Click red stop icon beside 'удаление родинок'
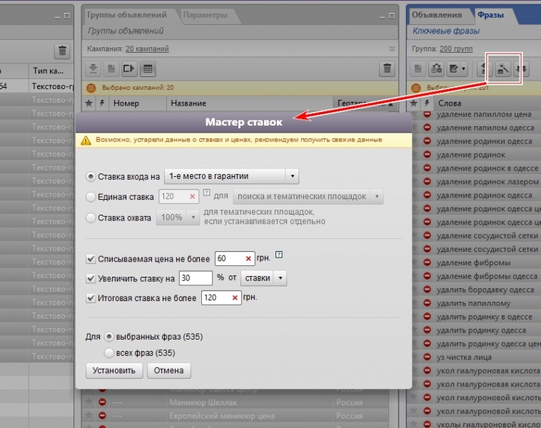 [427, 155]
